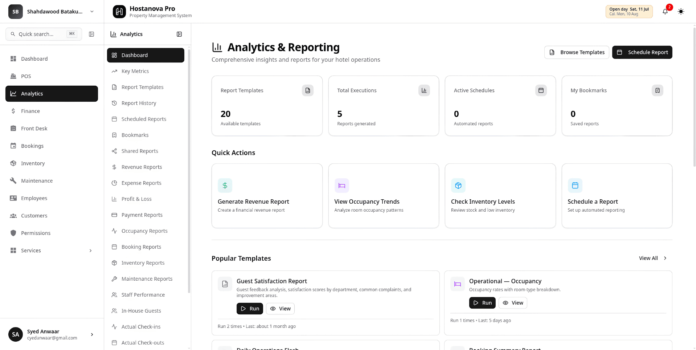696x350 pixels.
Task: Expand the Services submenu chevron
Action: coord(91,251)
